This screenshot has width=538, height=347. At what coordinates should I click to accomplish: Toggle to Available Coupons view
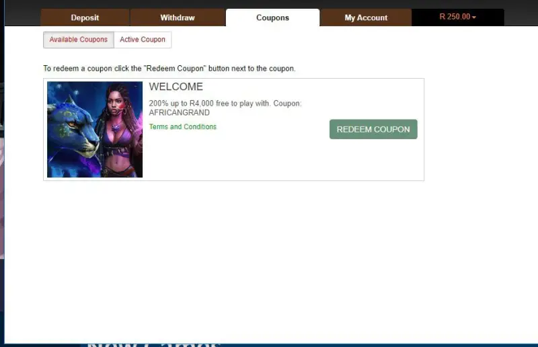point(78,40)
